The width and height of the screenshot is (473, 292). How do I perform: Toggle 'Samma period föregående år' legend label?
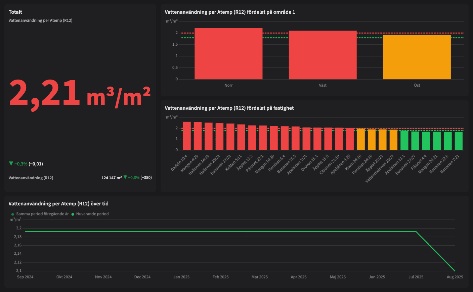42,214
